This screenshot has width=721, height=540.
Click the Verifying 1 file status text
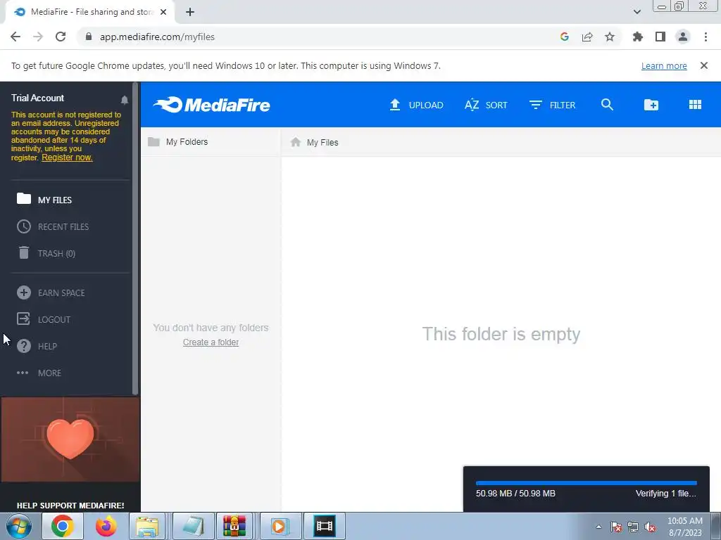[666, 493]
